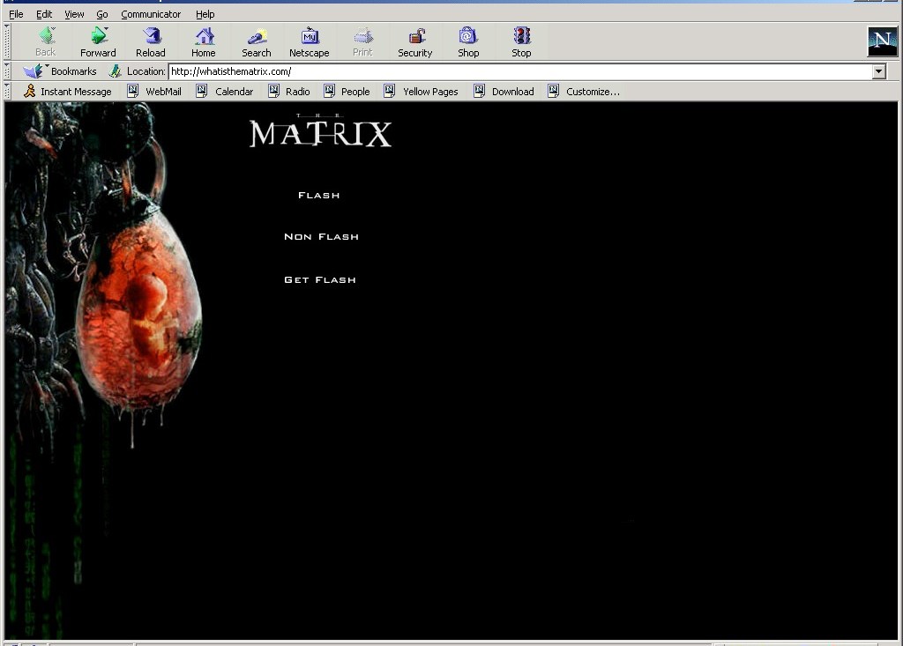Click The Matrix title logo

[320, 131]
